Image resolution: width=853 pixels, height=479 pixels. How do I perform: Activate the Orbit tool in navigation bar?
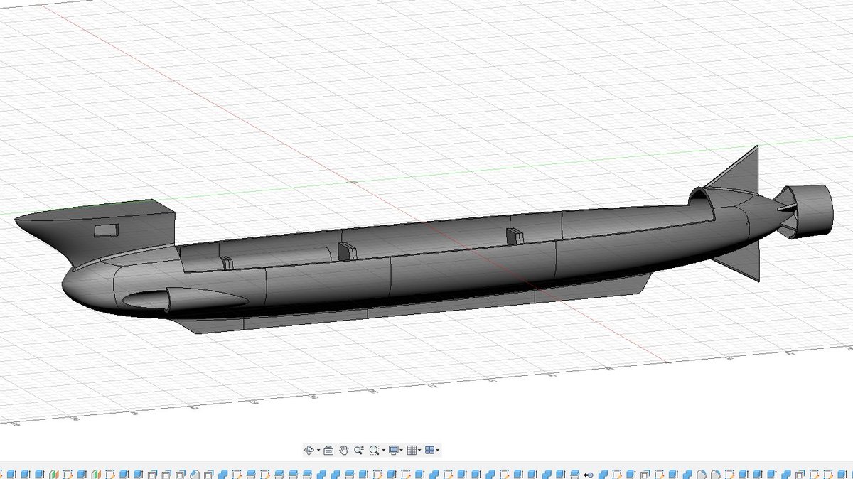tap(309, 450)
